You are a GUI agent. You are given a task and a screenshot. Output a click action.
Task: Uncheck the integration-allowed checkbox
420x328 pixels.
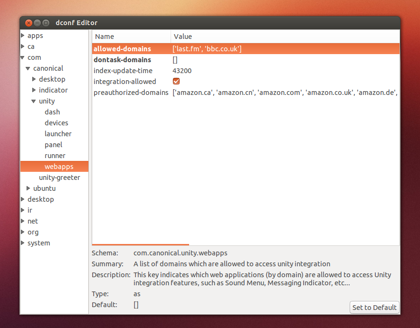click(x=176, y=81)
